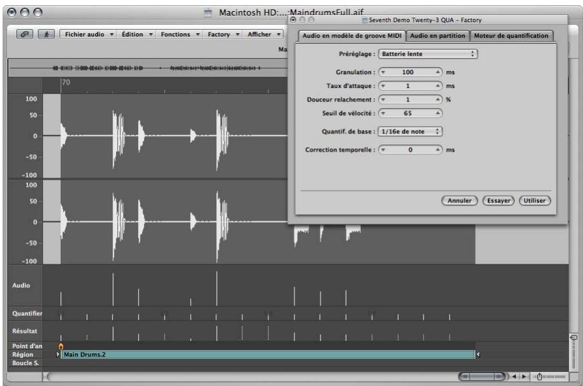Toggle the Catch playhead running-man button
The height and width of the screenshot is (386, 583).
click(46, 34)
